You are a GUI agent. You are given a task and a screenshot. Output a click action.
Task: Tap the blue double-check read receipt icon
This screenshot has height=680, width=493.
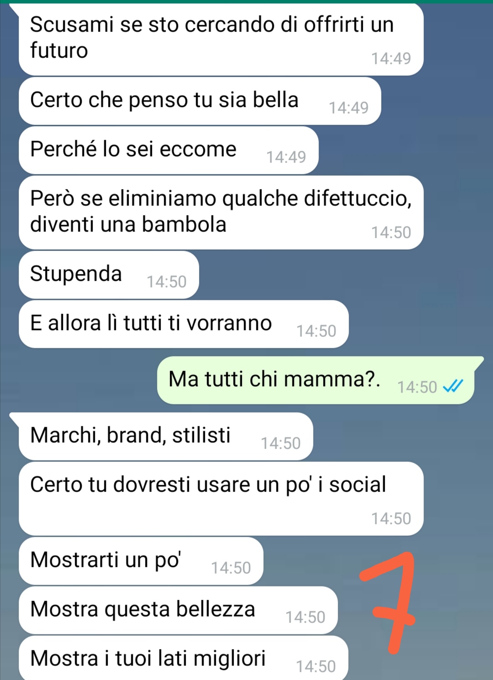(453, 386)
